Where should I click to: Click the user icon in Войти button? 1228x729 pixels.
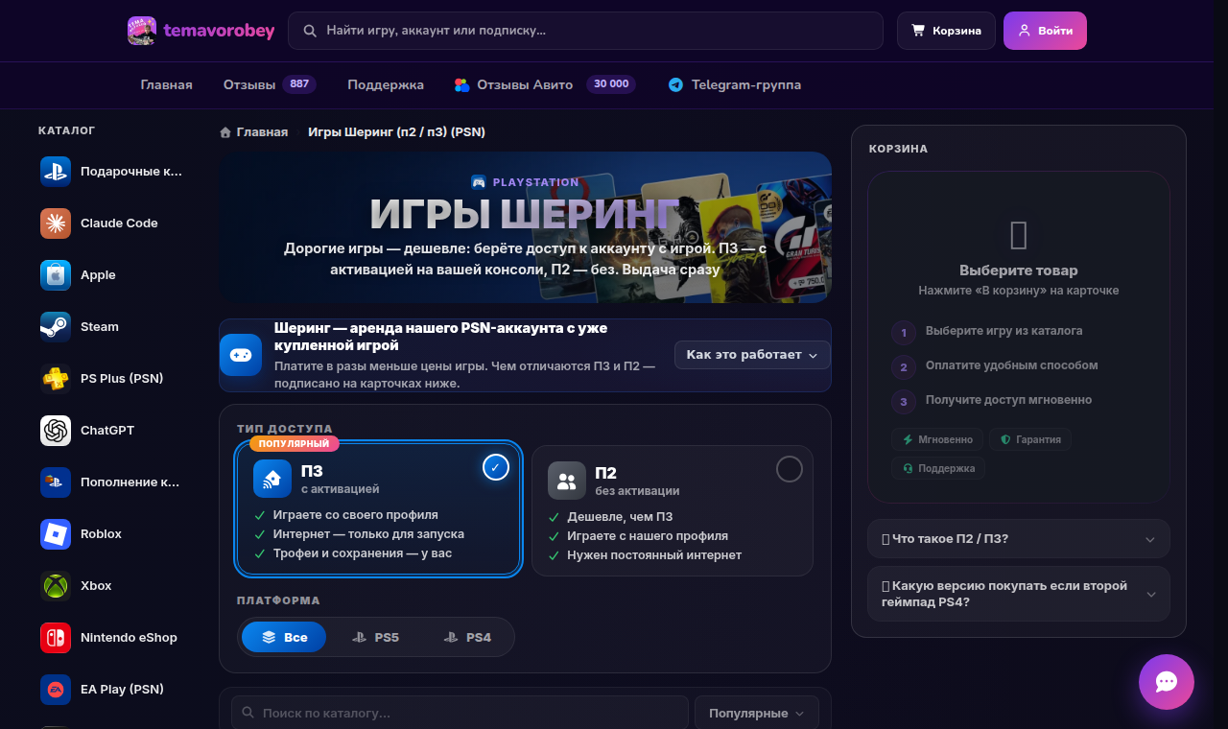[x=1025, y=31]
